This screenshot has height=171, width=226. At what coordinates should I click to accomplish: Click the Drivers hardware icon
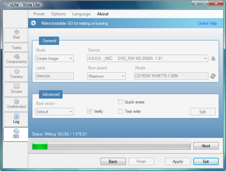(x=16, y=86)
